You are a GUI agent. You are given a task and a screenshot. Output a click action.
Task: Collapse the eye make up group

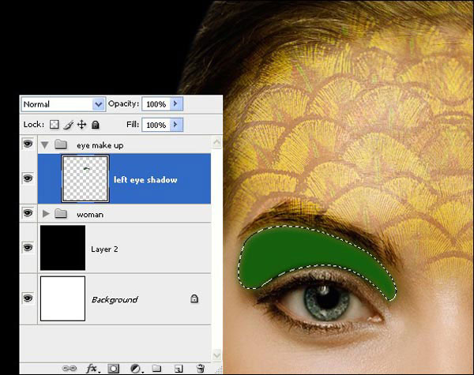pos(45,145)
